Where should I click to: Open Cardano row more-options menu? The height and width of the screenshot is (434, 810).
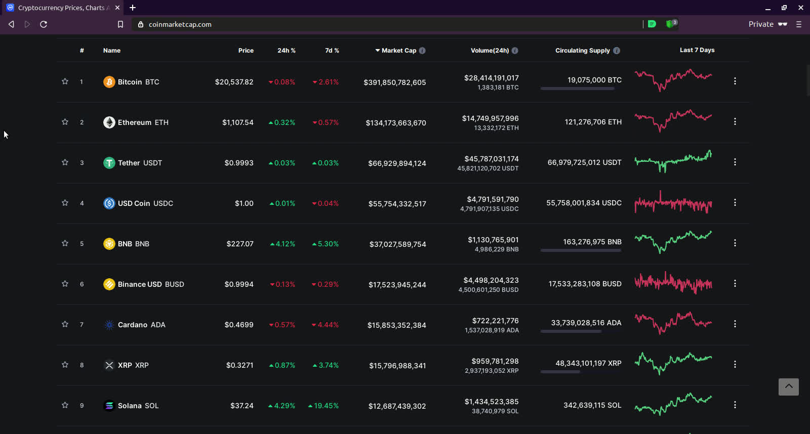point(735,324)
